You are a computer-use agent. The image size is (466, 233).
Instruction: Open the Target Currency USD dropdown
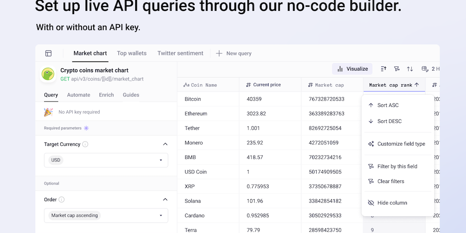[106, 160]
